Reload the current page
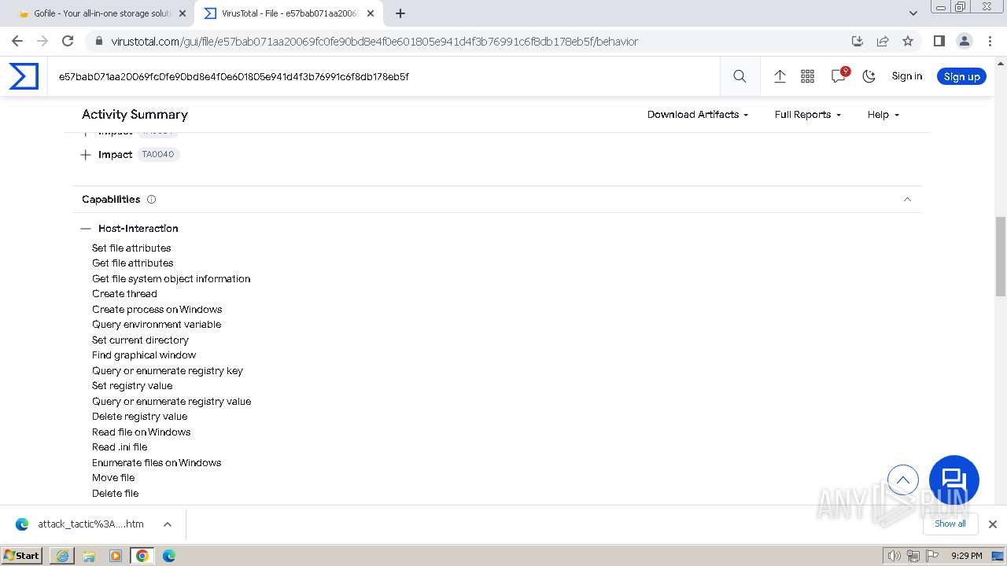Screen dimensions: 1007x566 point(68,41)
